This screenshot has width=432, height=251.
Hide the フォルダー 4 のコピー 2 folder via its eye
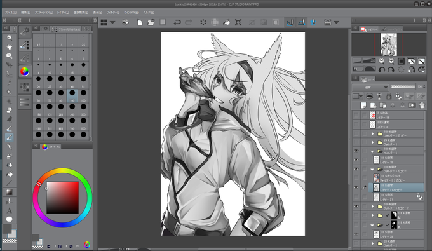pos(356,206)
